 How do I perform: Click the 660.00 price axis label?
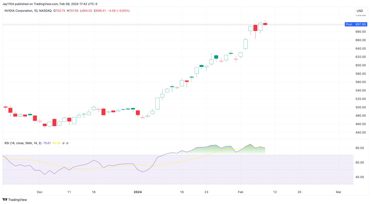[361, 40]
